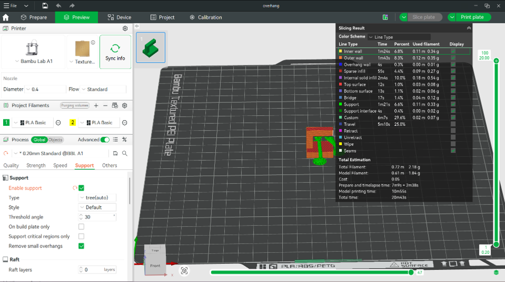Select the plate 1 thumbnail
The height and width of the screenshot is (282, 505).
[x=151, y=47]
